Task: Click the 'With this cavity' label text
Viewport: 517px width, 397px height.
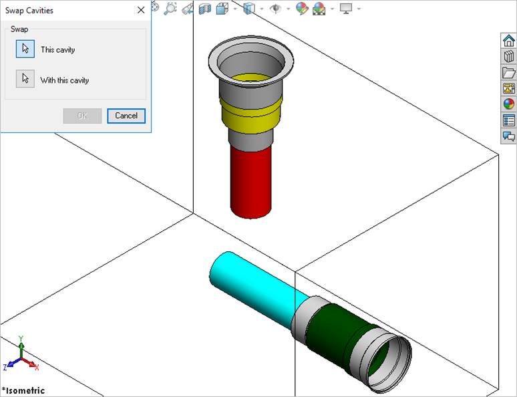Action: (65, 80)
